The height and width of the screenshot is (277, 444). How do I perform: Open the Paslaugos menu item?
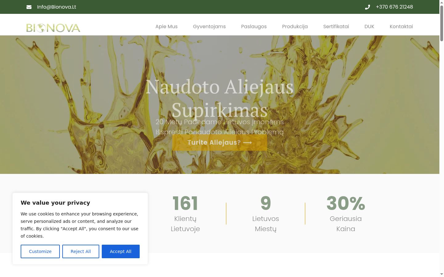coord(254,26)
